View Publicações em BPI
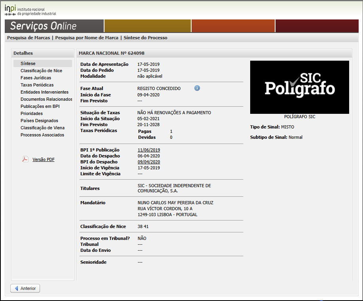This screenshot has height=301, width=363. (x=40, y=106)
